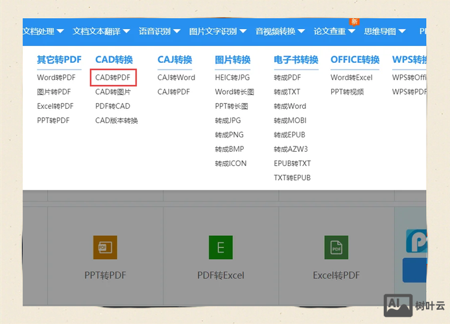Image resolution: width=450 pixels, height=324 pixels.
Task: Click the Excel转PDF menu link
Action: tap(55, 106)
